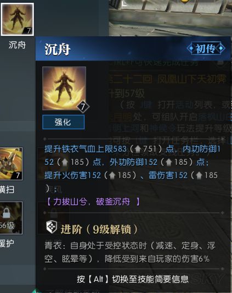Click the 沉舟 title in the tooltip header
The height and width of the screenshot is (293, 232).
click(57, 49)
